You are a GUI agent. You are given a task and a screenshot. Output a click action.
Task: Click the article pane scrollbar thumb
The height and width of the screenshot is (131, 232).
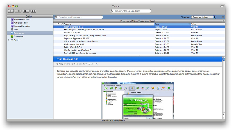point(224,59)
